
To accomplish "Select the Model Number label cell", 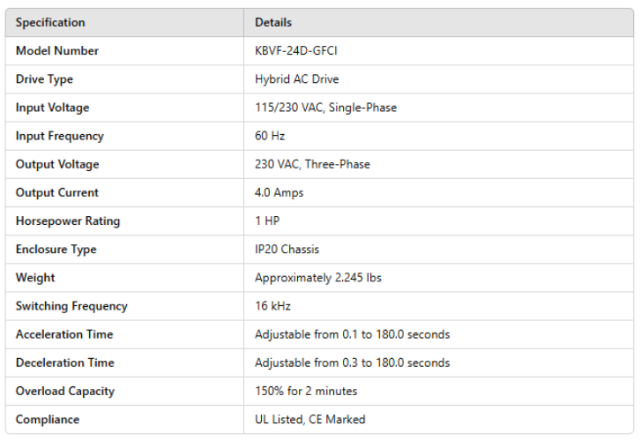I will (x=57, y=51).
